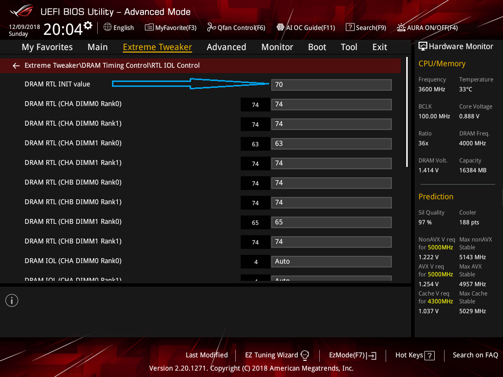The height and width of the screenshot is (377, 503).
Task: Edit DRAM RTL CHB DIMM1 Rank0 field
Action: tap(332, 222)
